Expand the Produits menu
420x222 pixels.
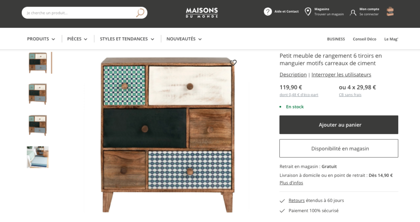point(41,39)
